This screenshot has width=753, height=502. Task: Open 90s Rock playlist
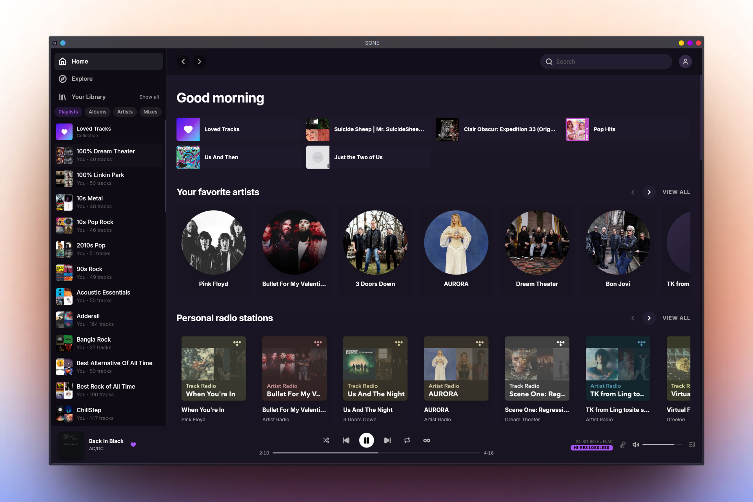click(x=109, y=273)
